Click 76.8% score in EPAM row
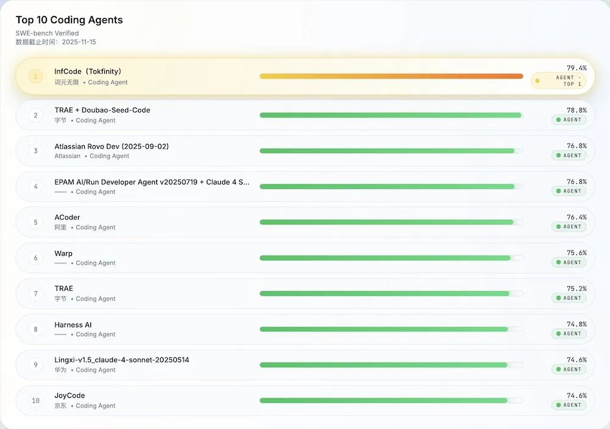Image resolution: width=610 pixels, height=429 pixels. [x=576, y=182]
